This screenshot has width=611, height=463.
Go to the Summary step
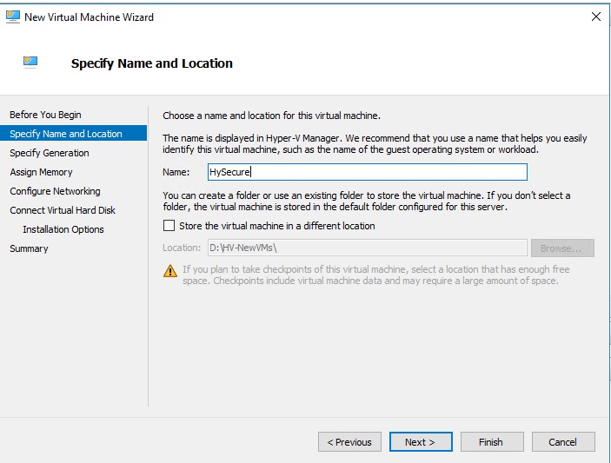(29, 248)
